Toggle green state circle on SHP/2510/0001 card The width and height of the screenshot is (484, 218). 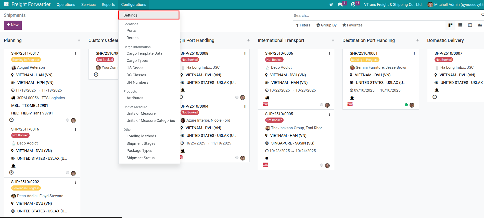(x=406, y=105)
